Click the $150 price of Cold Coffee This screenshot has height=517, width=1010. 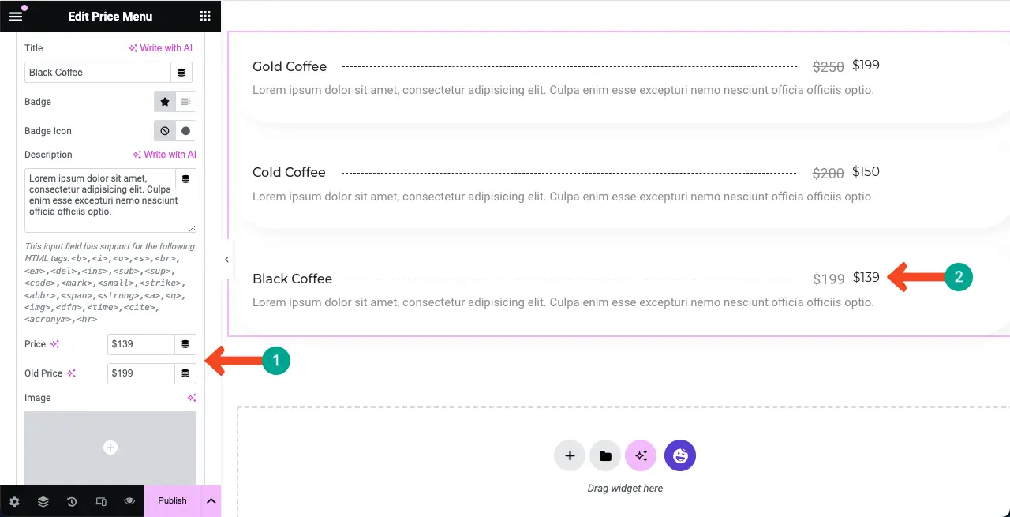click(x=866, y=171)
